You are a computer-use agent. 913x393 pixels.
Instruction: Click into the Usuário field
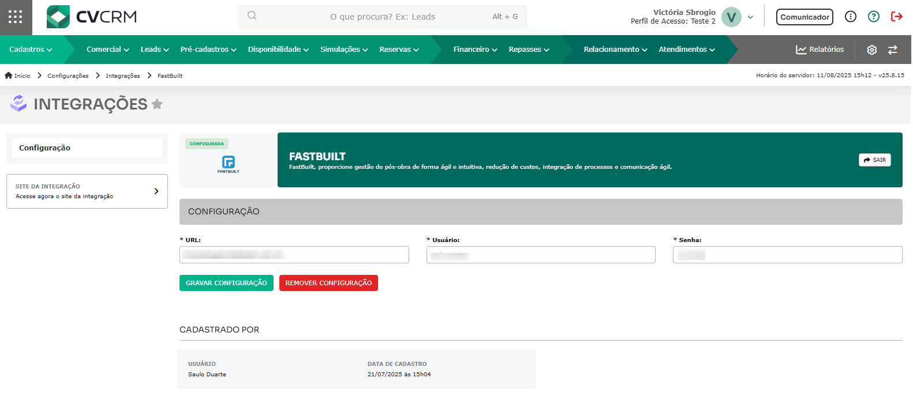541,255
